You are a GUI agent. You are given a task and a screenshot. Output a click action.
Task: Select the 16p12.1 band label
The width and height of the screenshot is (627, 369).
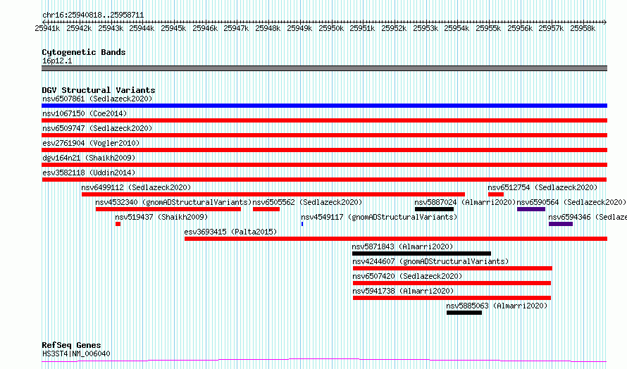[57, 61]
